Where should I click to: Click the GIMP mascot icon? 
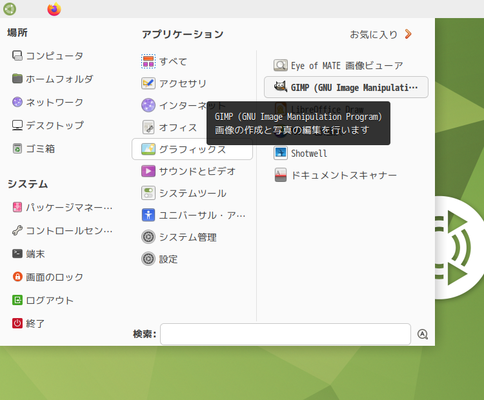pyautogui.click(x=281, y=87)
